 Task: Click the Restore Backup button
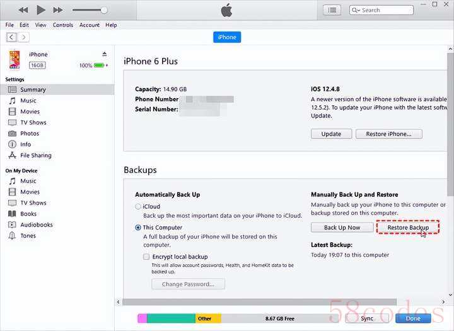(408, 228)
